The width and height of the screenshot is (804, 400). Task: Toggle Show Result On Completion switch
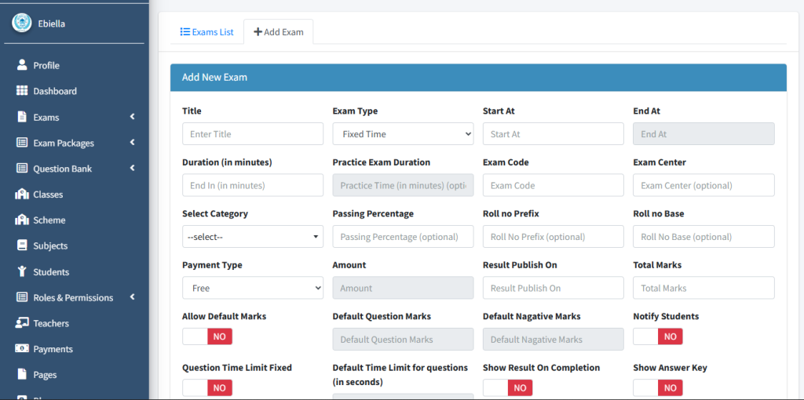(507, 387)
